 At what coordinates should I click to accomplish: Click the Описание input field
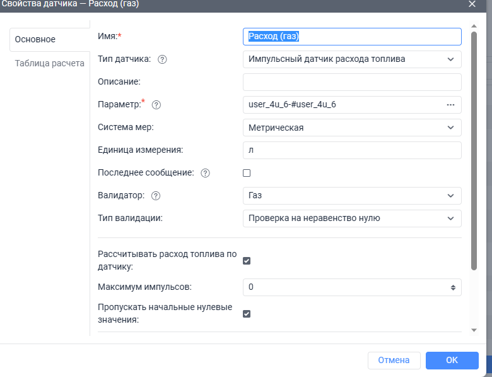(352, 82)
